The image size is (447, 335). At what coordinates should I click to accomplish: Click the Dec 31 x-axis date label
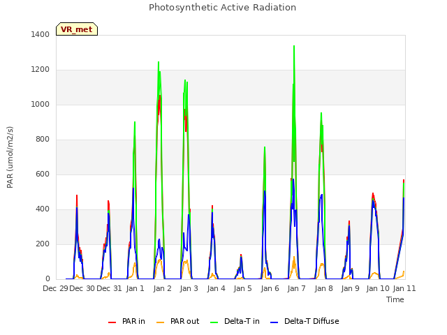[109, 288]
